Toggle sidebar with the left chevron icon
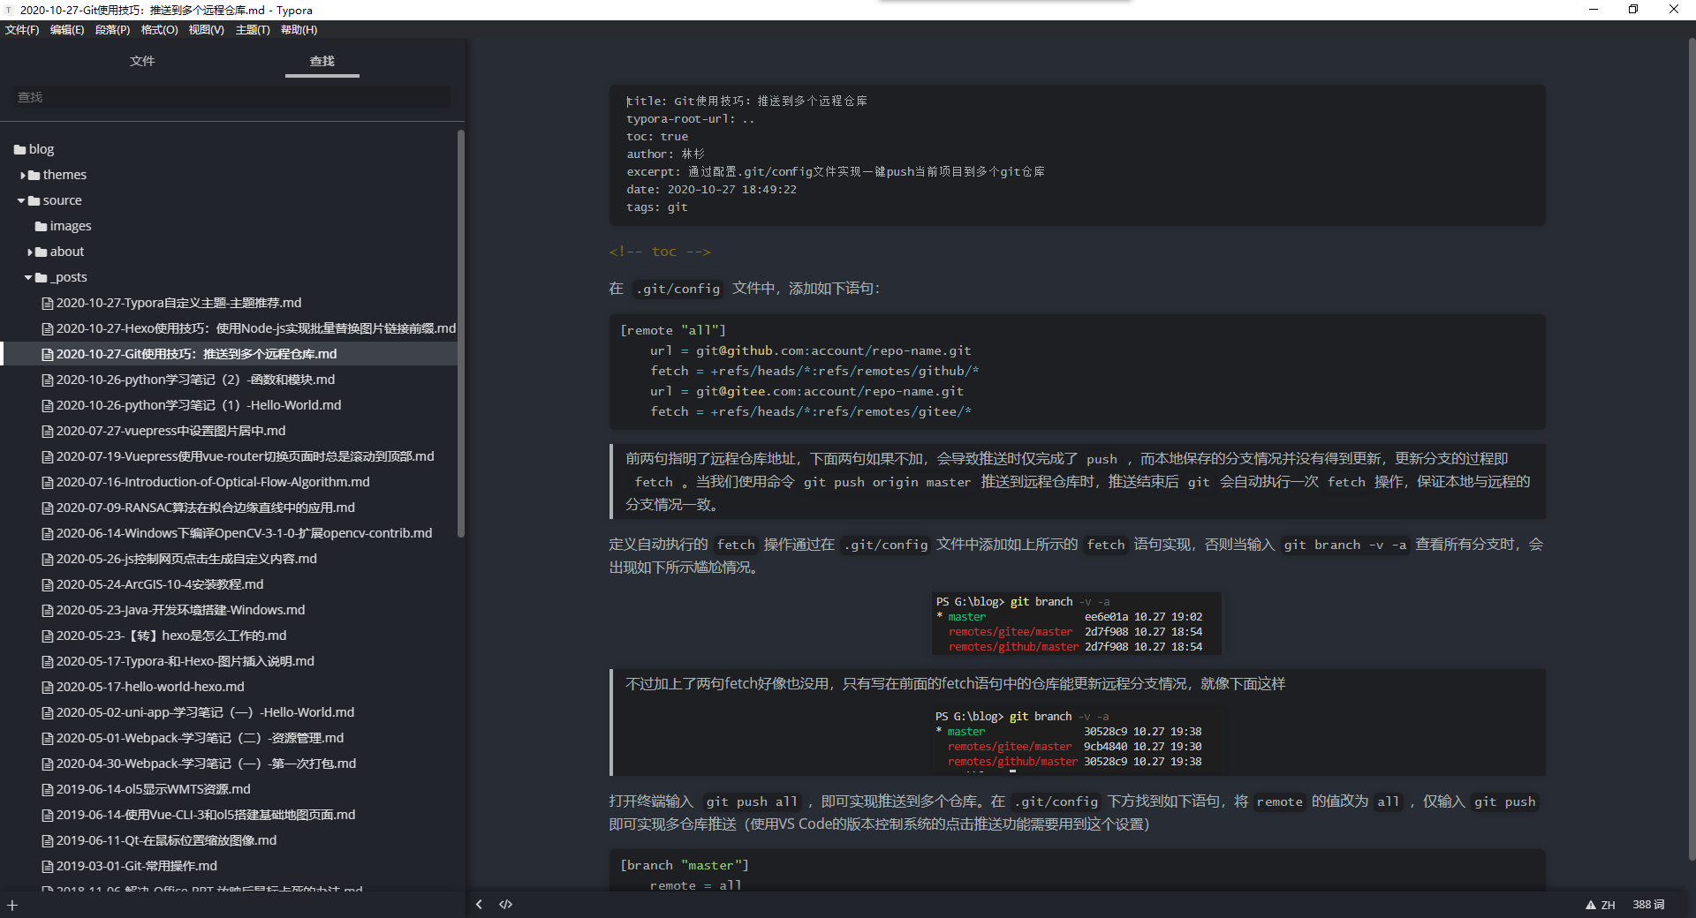1696x918 pixels. coord(479,904)
